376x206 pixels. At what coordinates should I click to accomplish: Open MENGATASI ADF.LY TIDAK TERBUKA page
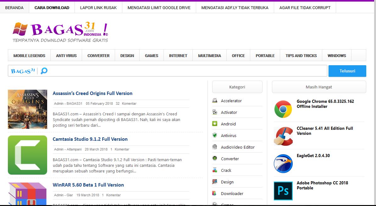click(235, 8)
